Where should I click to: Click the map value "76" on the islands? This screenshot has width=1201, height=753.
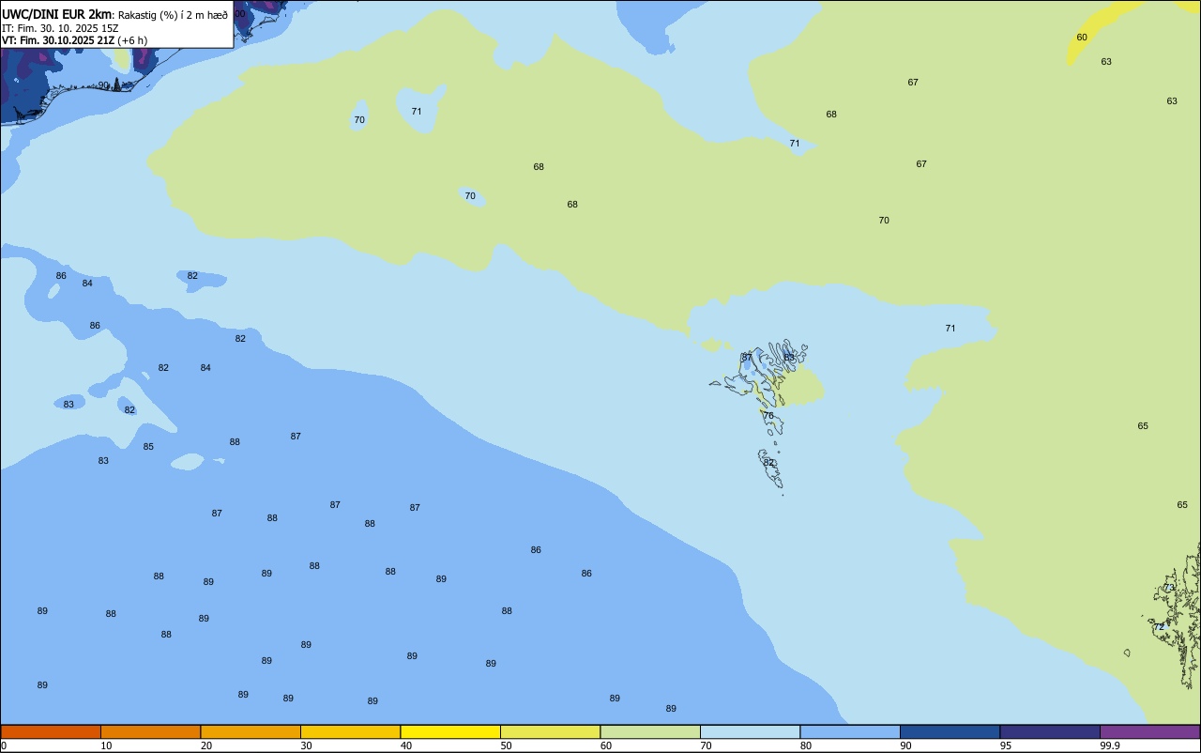pyautogui.click(x=768, y=416)
